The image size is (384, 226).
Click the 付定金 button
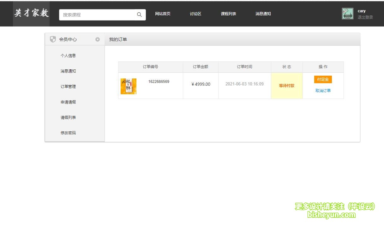pos(323,79)
